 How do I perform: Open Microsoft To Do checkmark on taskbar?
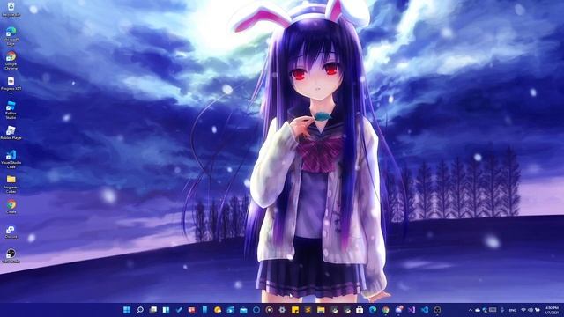(179, 310)
